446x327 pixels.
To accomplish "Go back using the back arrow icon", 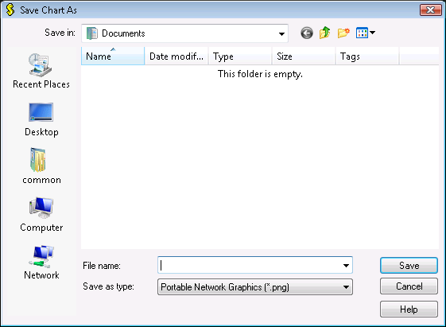I will coord(307,33).
